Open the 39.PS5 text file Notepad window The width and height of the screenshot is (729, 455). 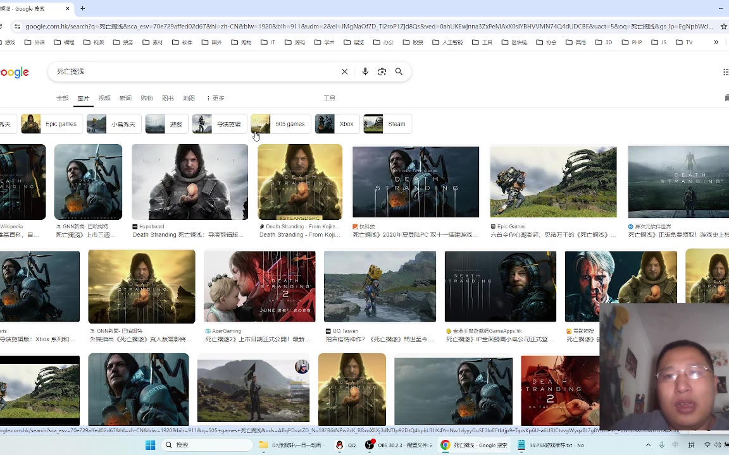550,445
